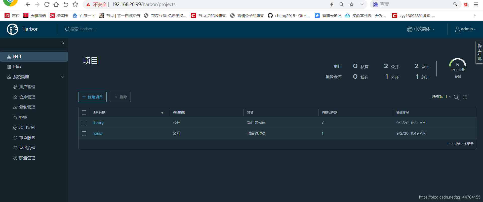Screen dimensions: 483x202
Task: Open the browser hamburger menu
Action: coord(476,4)
